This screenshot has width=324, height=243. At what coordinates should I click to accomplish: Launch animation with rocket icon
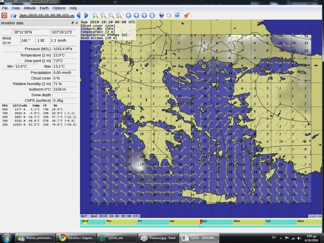point(186,15)
